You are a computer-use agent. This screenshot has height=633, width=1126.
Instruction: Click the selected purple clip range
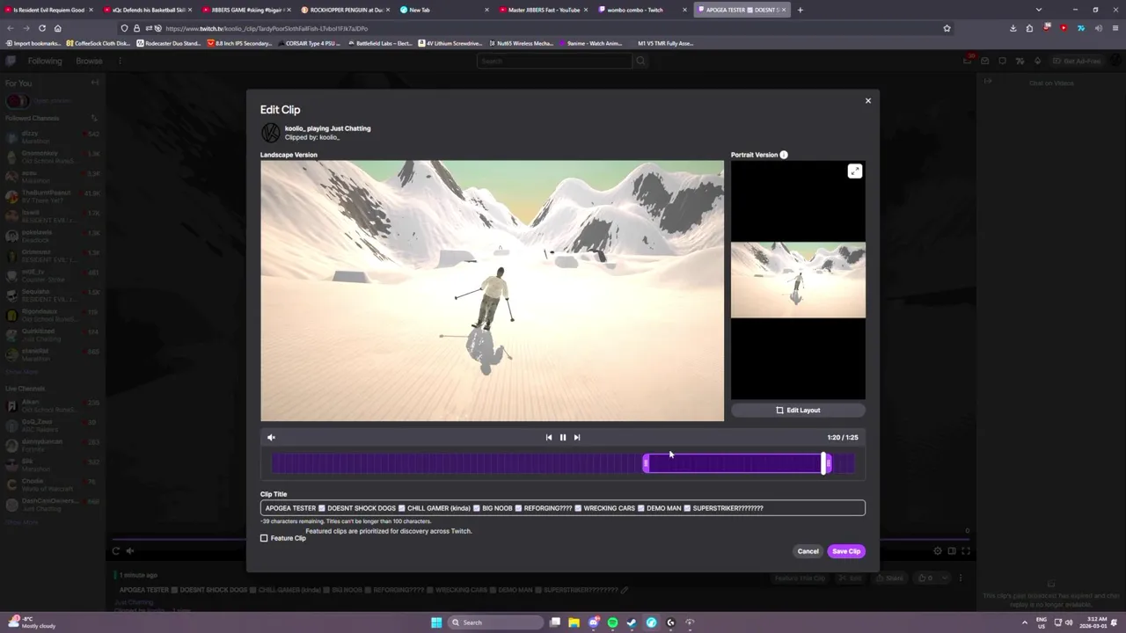coord(735,463)
